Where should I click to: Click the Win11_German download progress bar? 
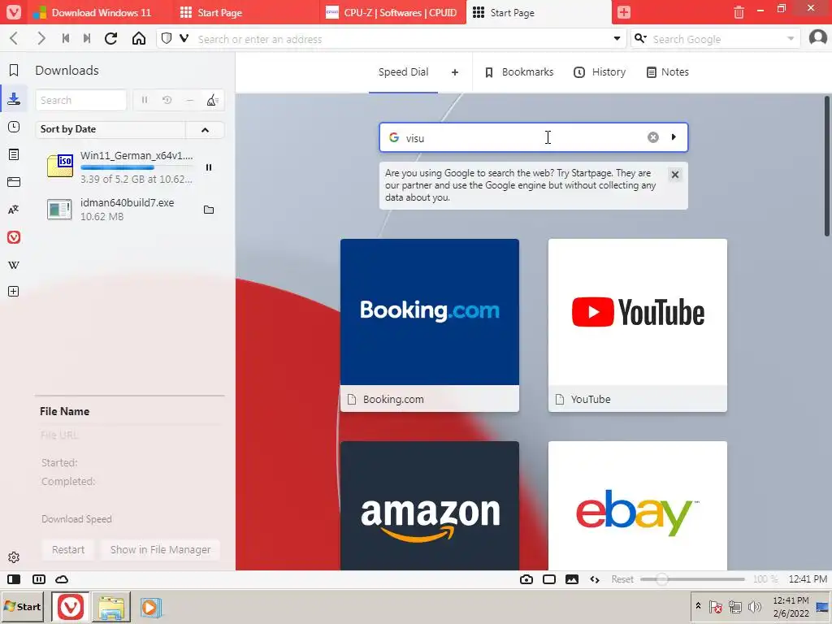tap(136, 167)
